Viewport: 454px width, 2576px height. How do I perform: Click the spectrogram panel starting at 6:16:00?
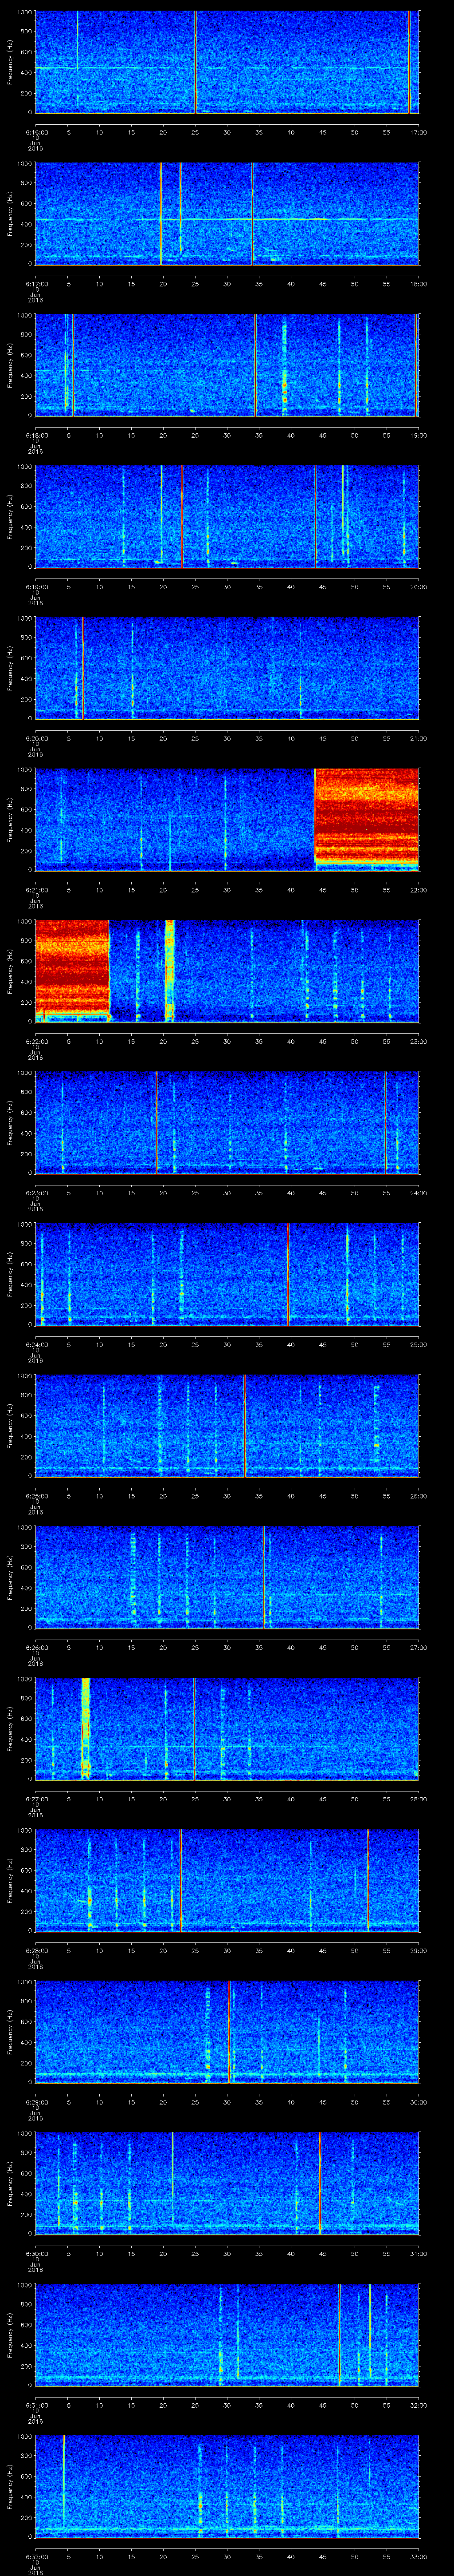coord(227,62)
